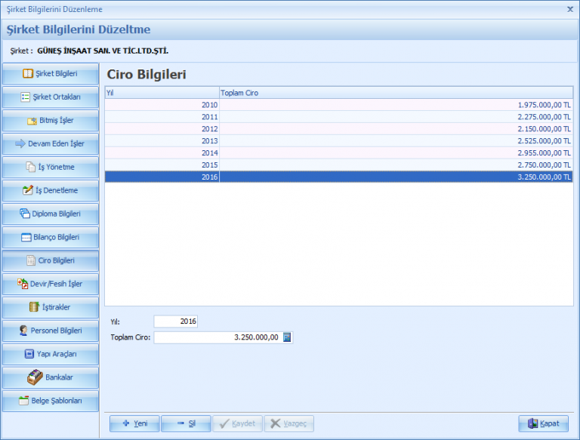Viewport: 580px width, 440px height.
Task: Open the calculator next to Toplam Ciro
Action: point(287,337)
